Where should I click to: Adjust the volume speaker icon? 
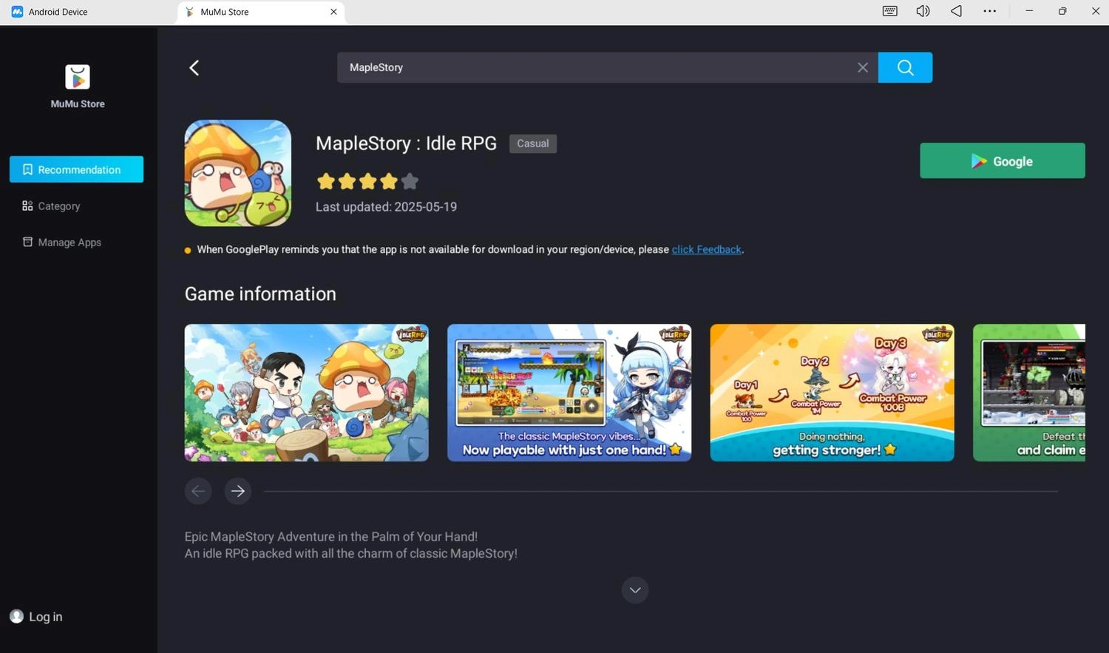pyautogui.click(x=922, y=11)
